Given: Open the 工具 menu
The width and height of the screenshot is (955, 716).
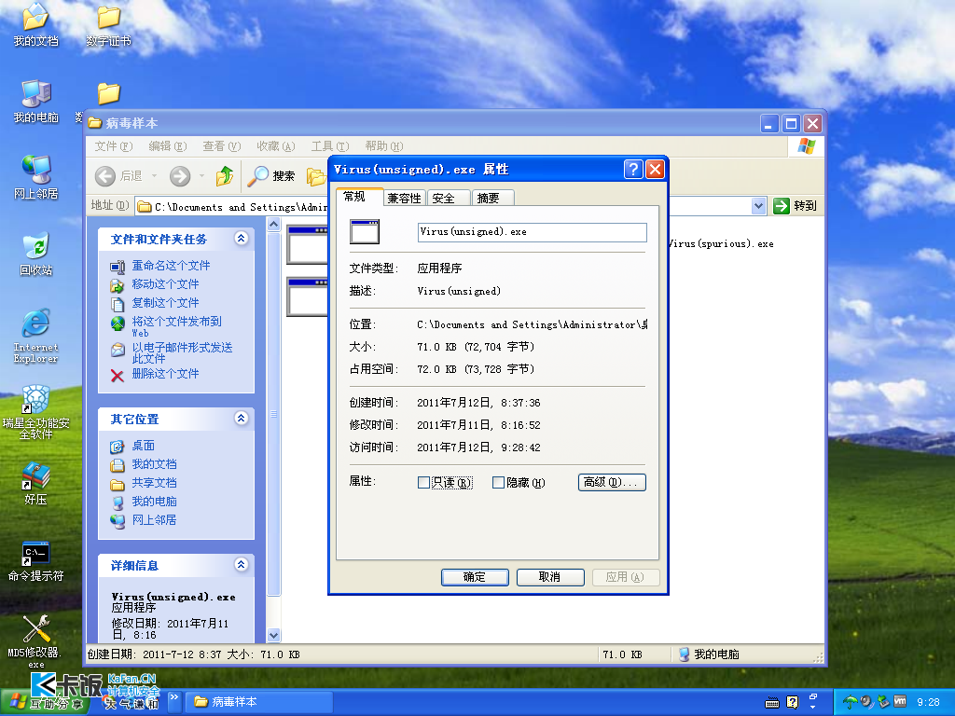Looking at the screenshot, I should tap(328, 146).
